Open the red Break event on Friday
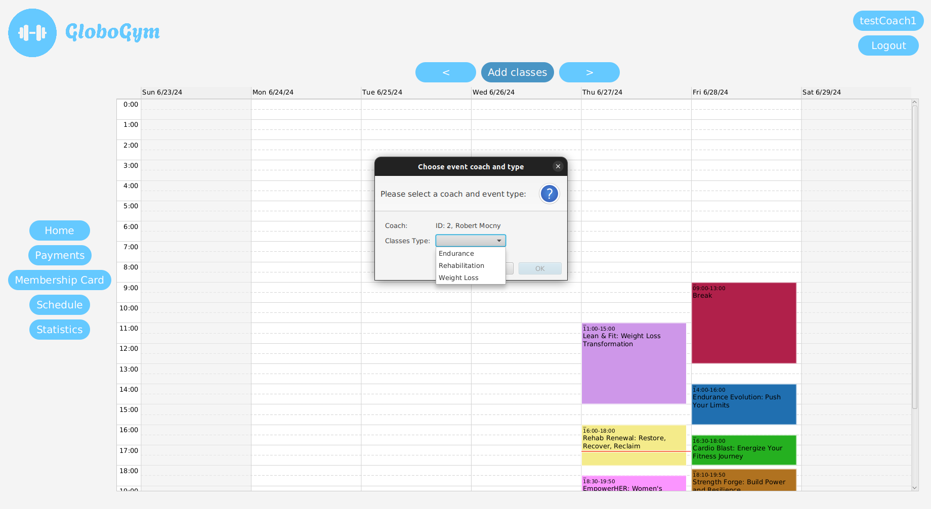The height and width of the screenshot is (509, 931). coord(744,323)
